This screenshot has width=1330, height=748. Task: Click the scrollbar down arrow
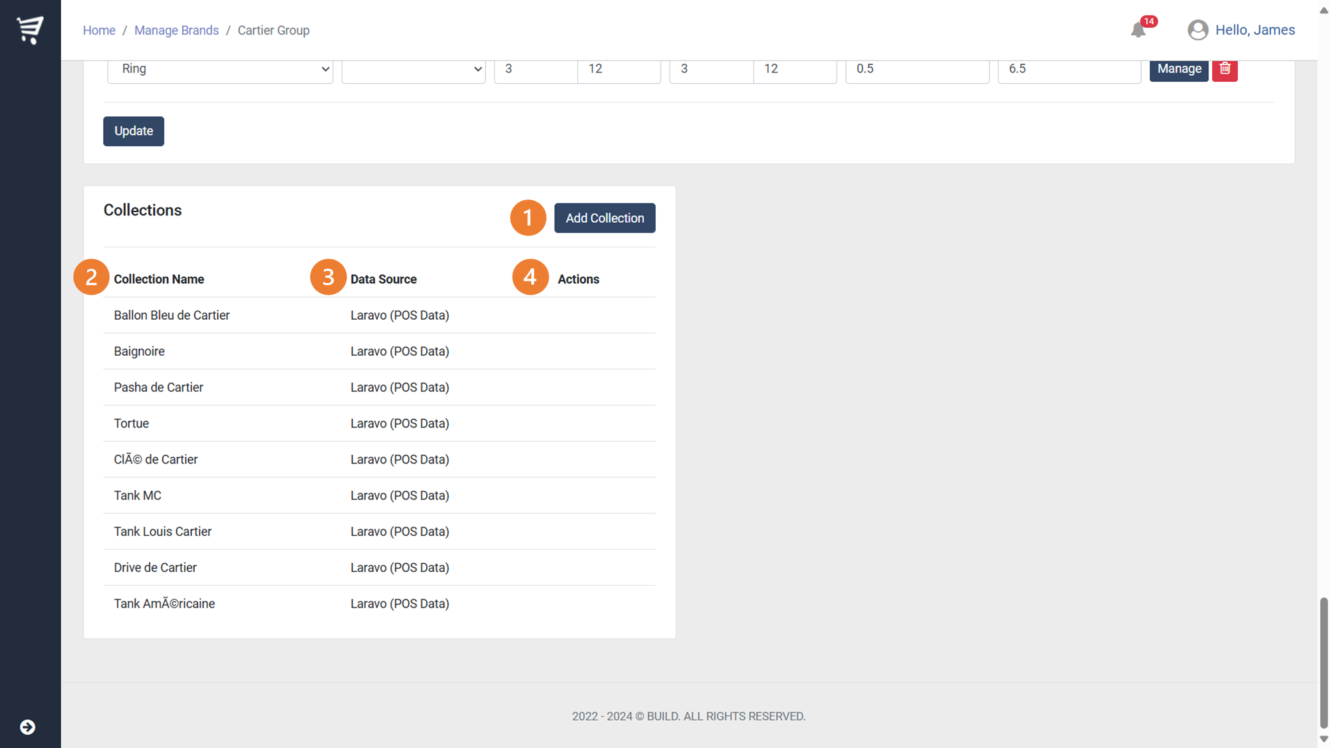tap(1323, 739)
